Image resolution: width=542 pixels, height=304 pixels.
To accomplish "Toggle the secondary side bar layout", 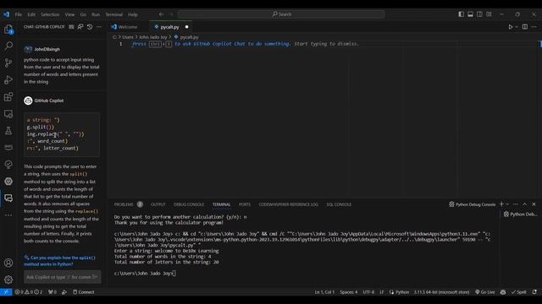I will tap(479, 14).
